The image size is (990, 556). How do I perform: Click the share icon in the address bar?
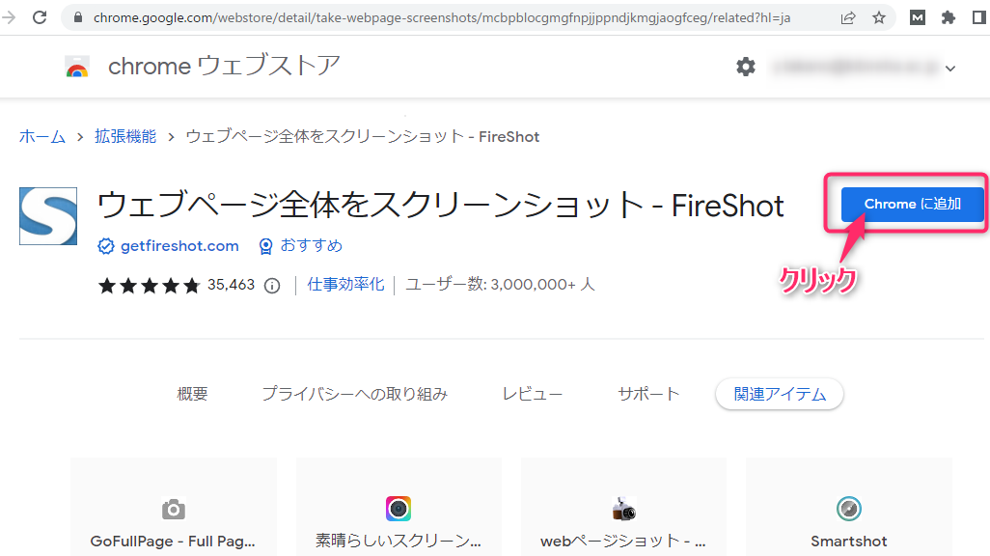click(x=848, y=16)
